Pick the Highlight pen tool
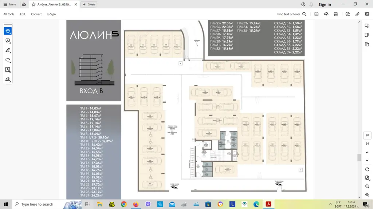373x209 pixels. pos(8,51)
